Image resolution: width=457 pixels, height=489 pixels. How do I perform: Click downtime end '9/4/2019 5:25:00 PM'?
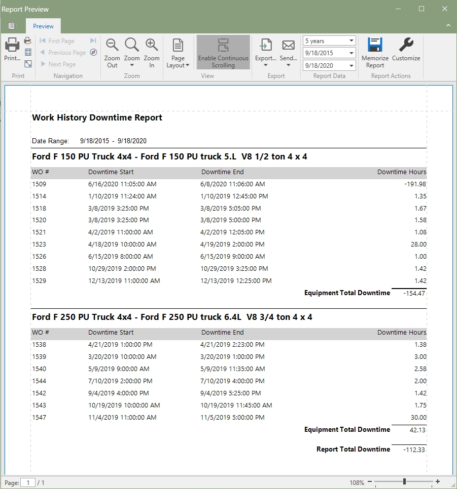point(231,393)
